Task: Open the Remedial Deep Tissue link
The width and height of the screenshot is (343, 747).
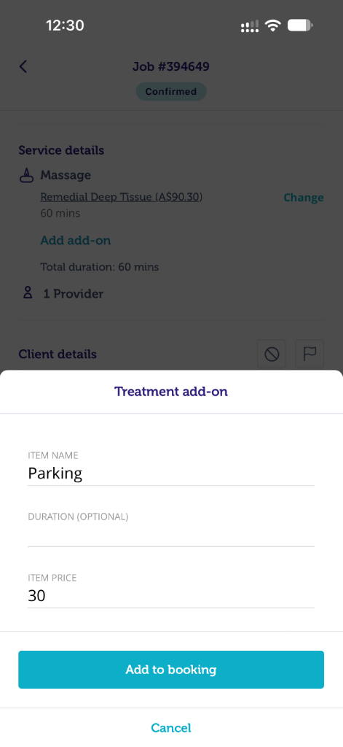Action: point(122,197)
